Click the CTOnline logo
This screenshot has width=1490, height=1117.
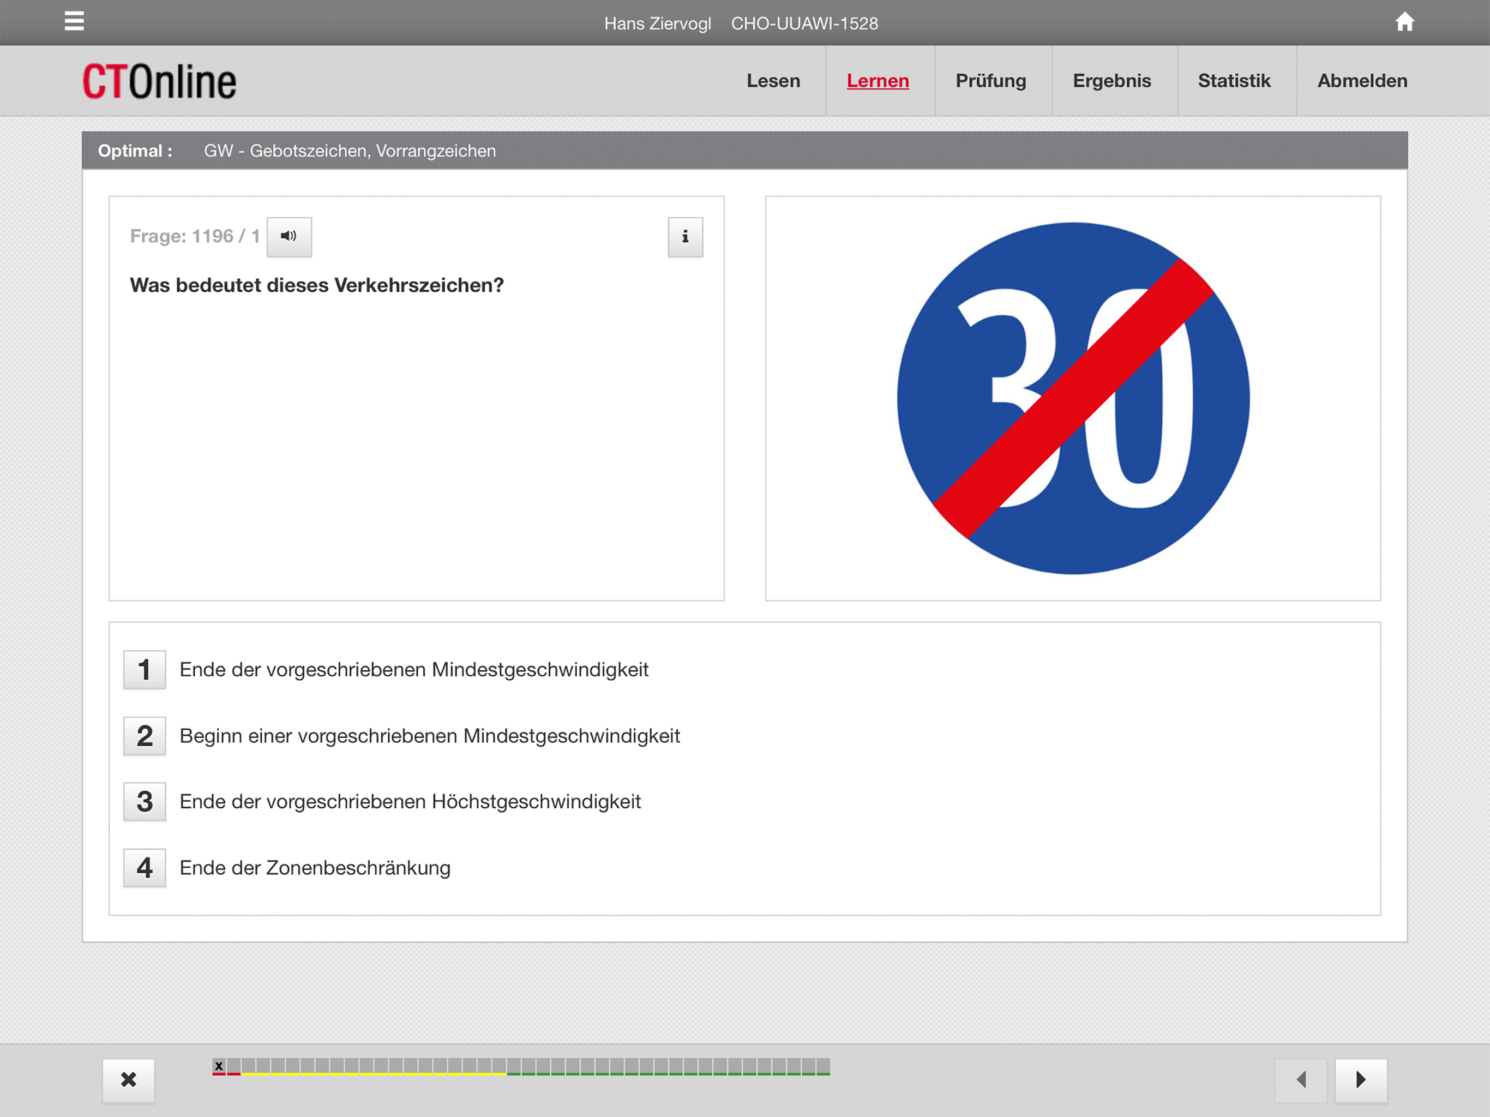coord(159,81)
